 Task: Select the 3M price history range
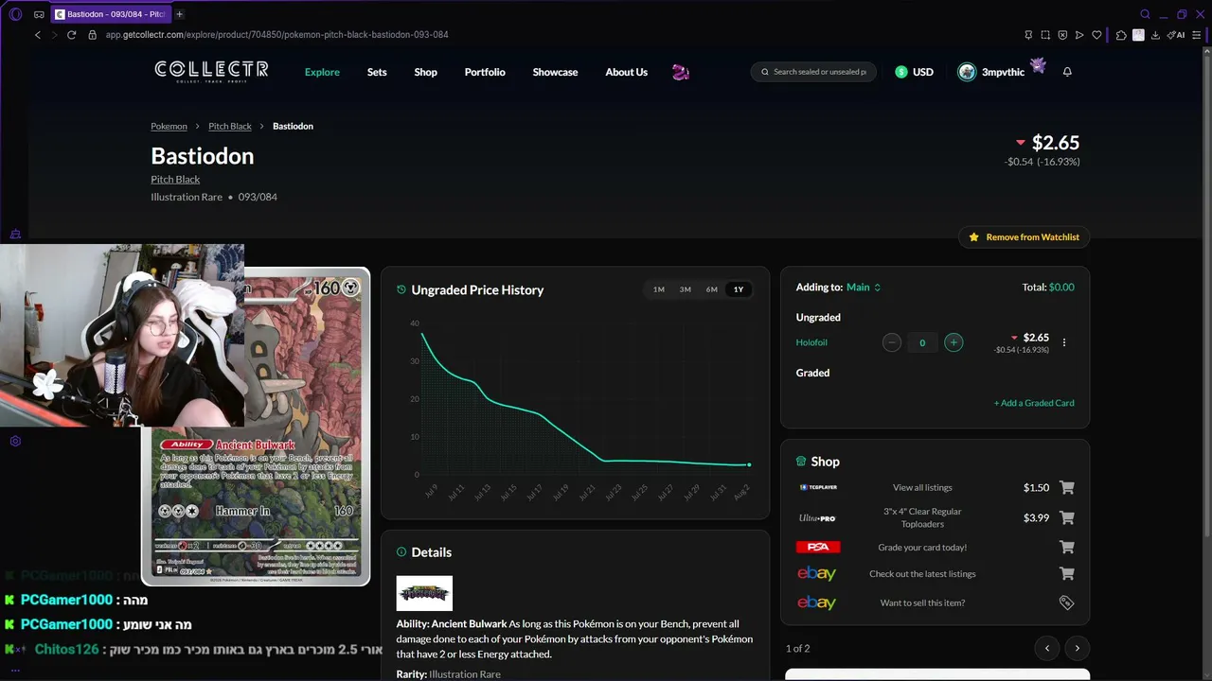click(686, 289)
